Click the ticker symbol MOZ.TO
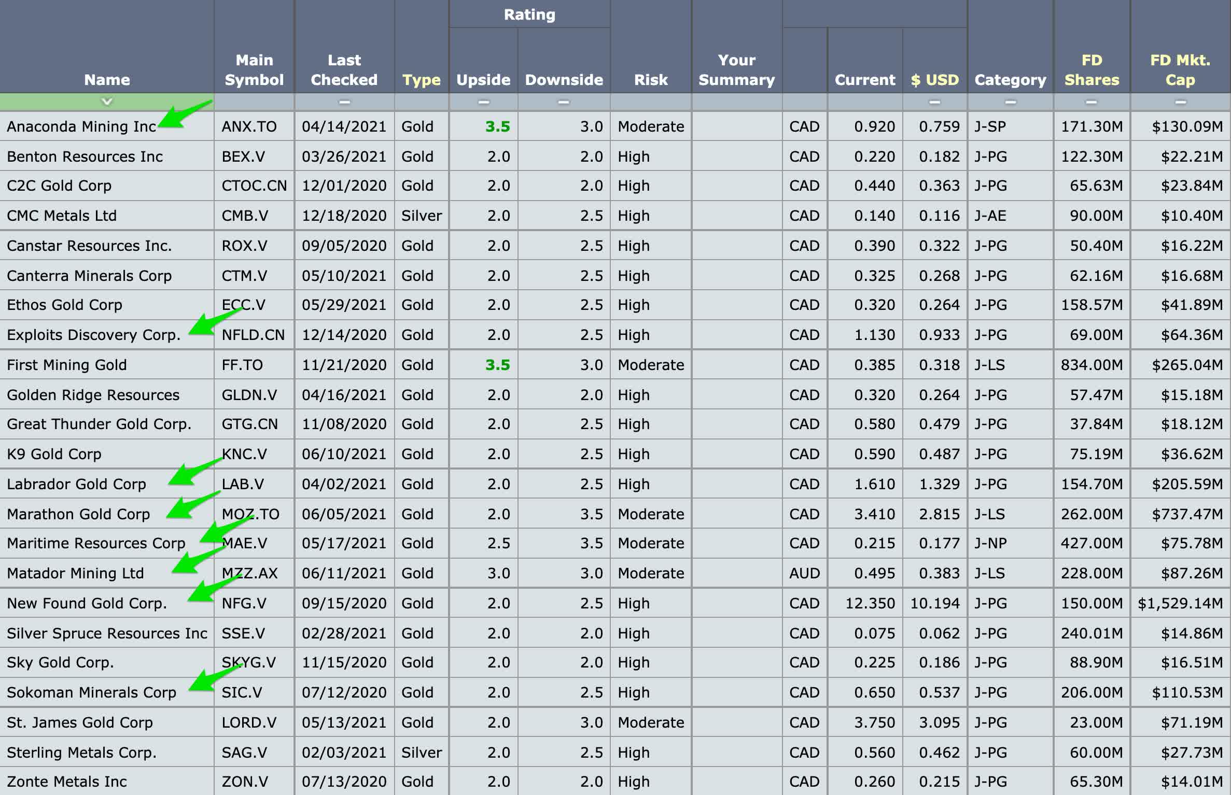Viewport: 1231px width, 795px height. pyautogui.click(x=250, y=514)
